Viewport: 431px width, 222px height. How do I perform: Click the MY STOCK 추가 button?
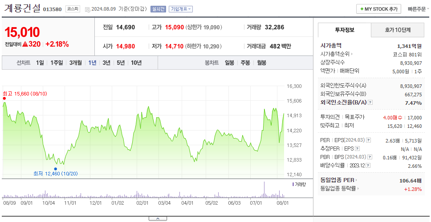(378, 9)
